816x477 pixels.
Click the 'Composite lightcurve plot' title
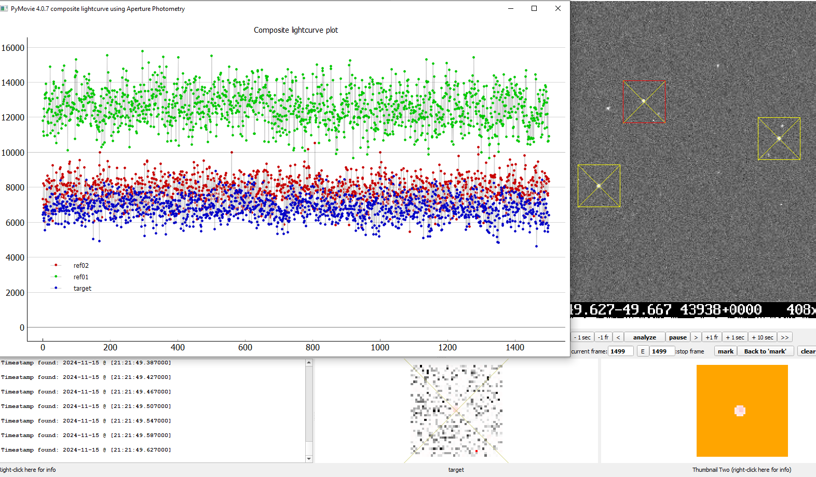click(x=296, y=30)
